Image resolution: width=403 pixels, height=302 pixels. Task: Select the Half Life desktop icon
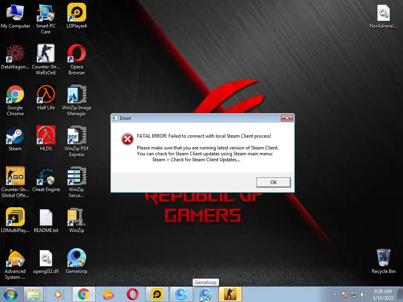coord(46,98)
